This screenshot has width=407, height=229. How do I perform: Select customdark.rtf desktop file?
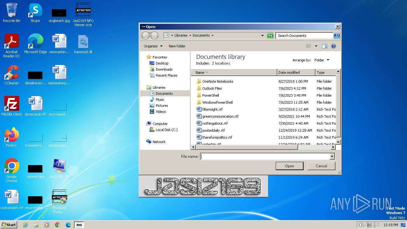click(x=11, y=200)
